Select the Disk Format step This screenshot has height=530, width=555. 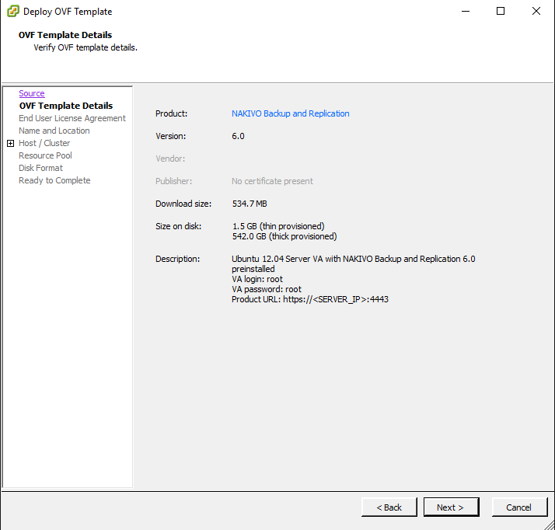[x=40, y=168]
